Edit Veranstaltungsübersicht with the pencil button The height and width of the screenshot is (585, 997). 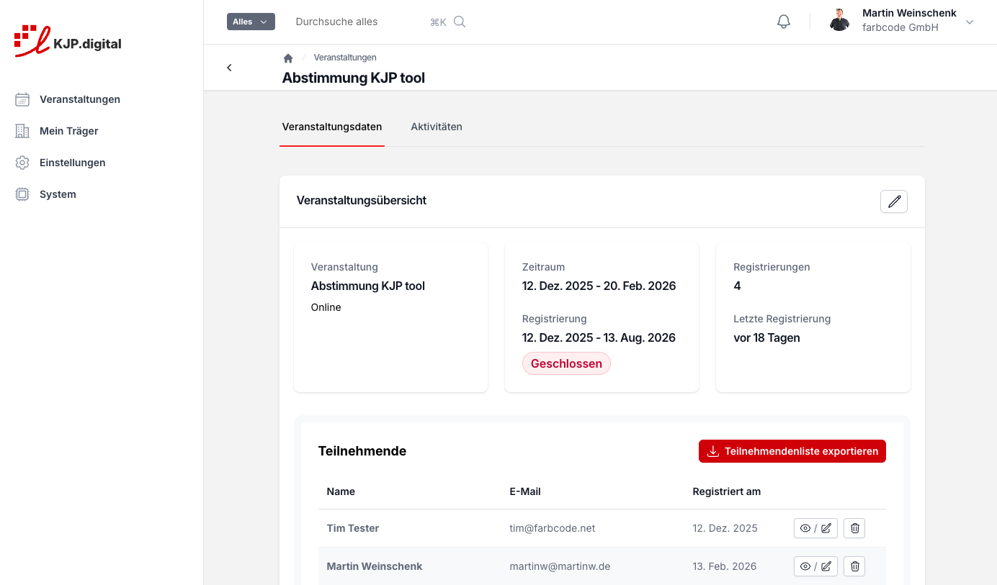(894, 201)
